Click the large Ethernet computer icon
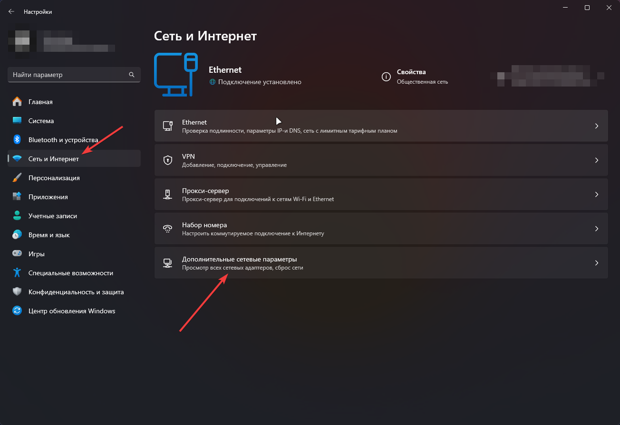The width and height of the screenshot is (620, 425). coord(176,74)
